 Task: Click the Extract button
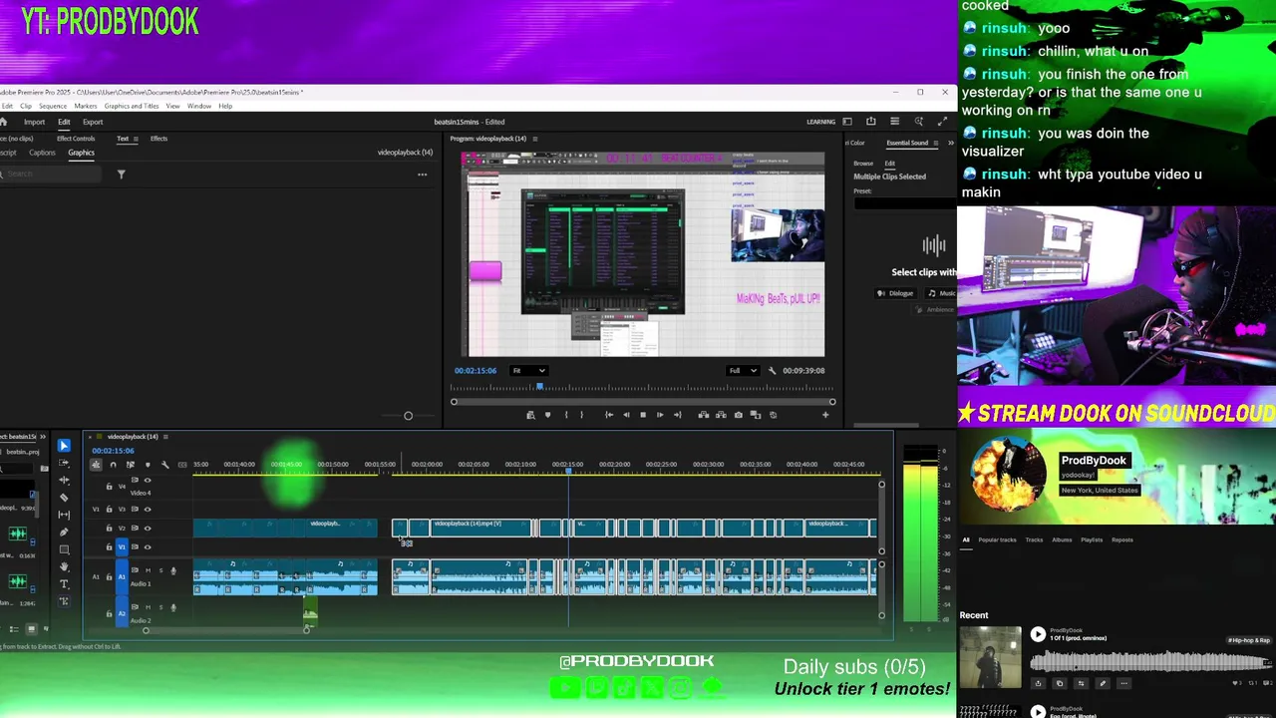(720, 415)
